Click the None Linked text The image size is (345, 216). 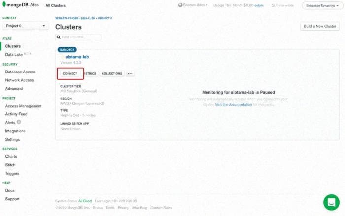tap(70, 129)
